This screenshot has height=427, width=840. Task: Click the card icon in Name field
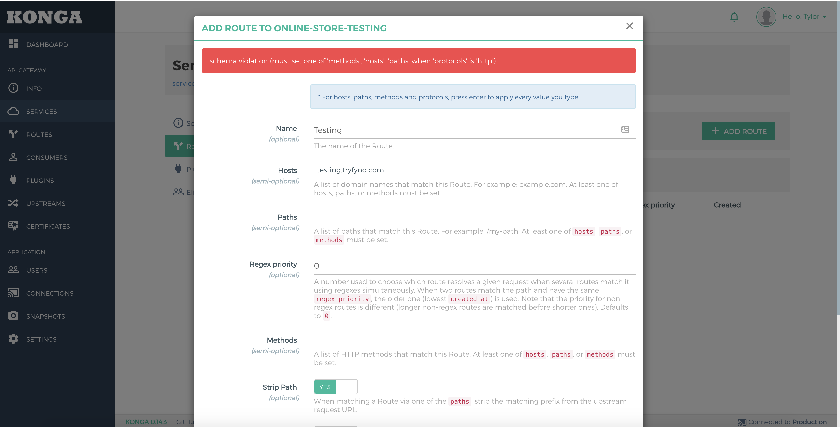point(625,129)
